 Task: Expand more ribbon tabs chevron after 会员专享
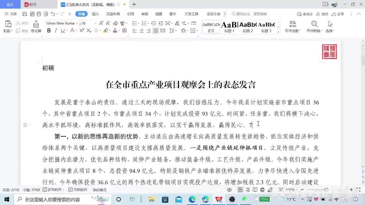click(x=225, y=14)
